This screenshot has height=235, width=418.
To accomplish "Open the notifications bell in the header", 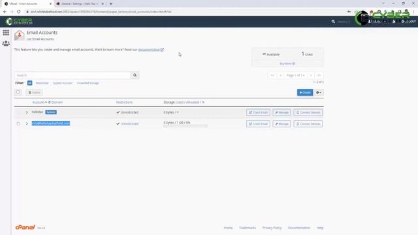I will 394,22.
